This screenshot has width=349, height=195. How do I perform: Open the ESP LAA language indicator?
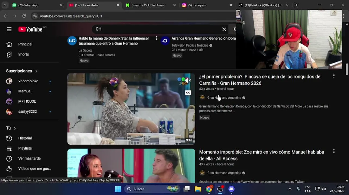(x=308, y=189)
